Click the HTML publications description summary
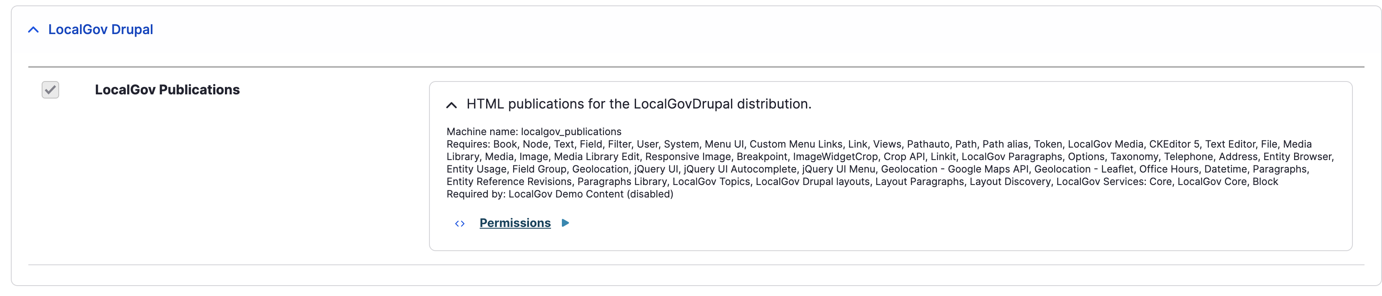The width and height of the screenshot is (1382, 296). tap(639, 104)
